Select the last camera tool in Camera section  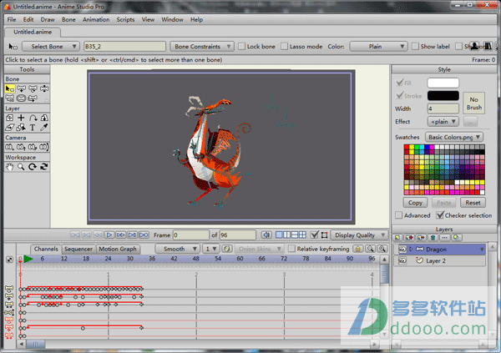tap(44, 147)
